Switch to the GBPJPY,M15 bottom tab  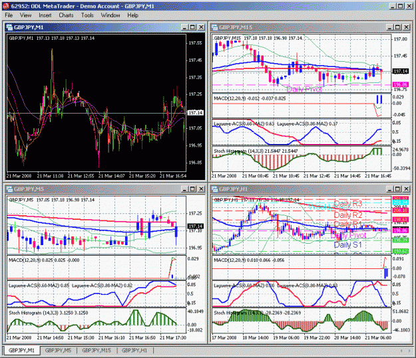click(97, 350)
